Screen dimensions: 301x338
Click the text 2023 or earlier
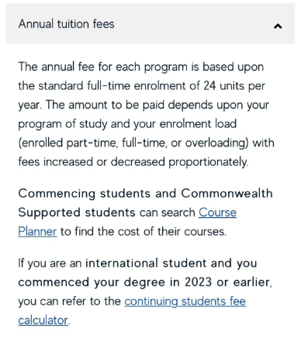click(x=228, y=282)
